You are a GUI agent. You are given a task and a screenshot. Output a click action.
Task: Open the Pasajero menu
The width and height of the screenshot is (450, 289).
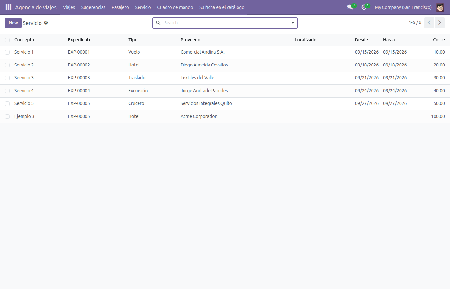(x=120, y=7)
